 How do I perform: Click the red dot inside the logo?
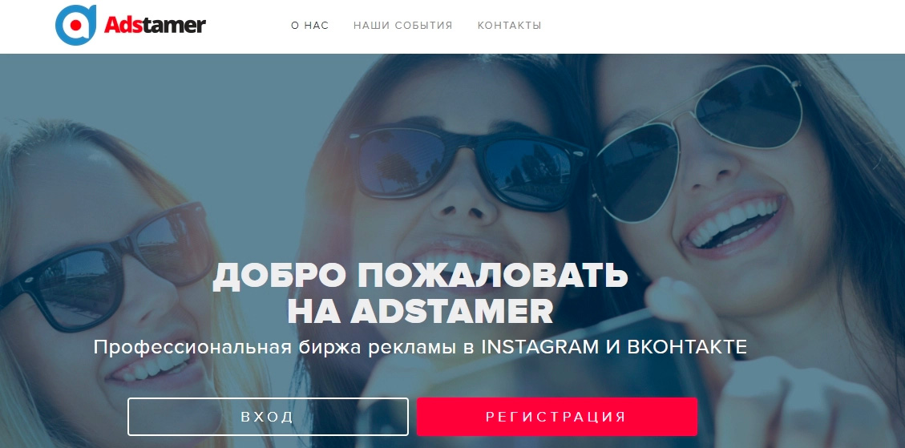pos(75,25)
